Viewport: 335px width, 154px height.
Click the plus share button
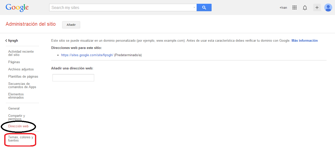click(x=317, y=7)
